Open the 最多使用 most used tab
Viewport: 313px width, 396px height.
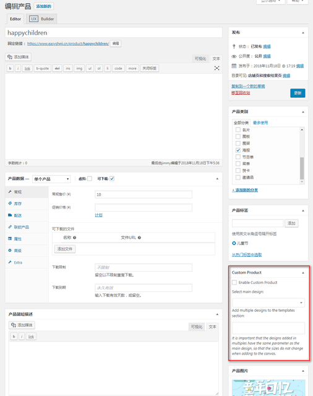point(260,123)
